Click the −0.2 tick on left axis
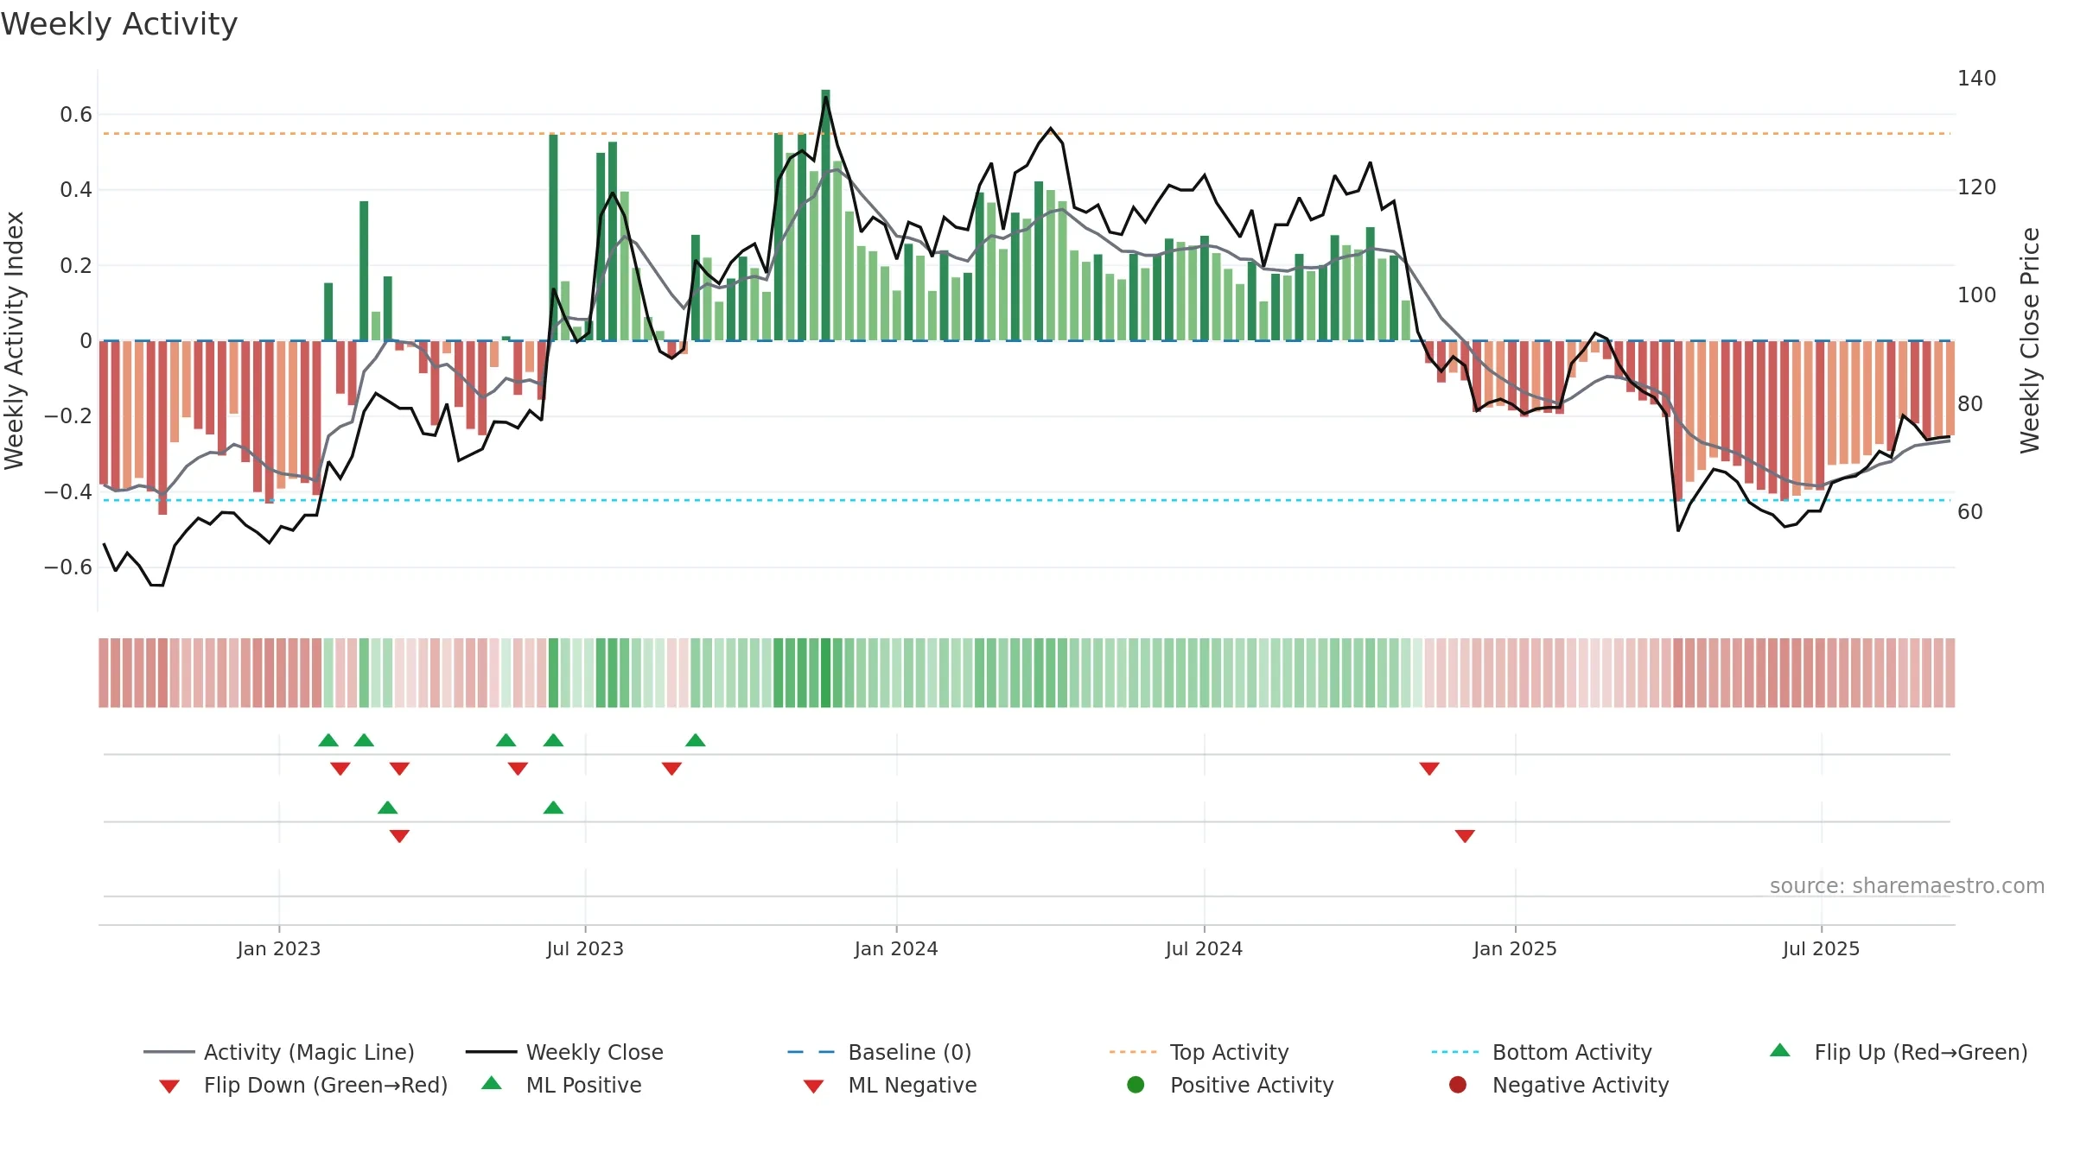The width and height of the screenshot is (2074, 1166). 68,416
